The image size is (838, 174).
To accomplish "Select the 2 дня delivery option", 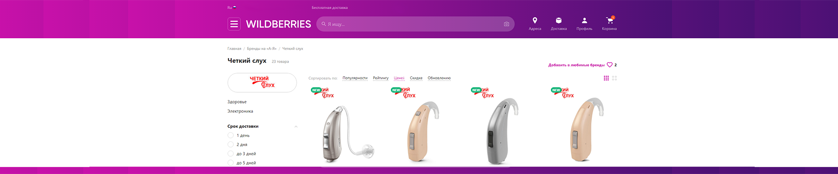I will pyautogui.click(x=231, y=144).
